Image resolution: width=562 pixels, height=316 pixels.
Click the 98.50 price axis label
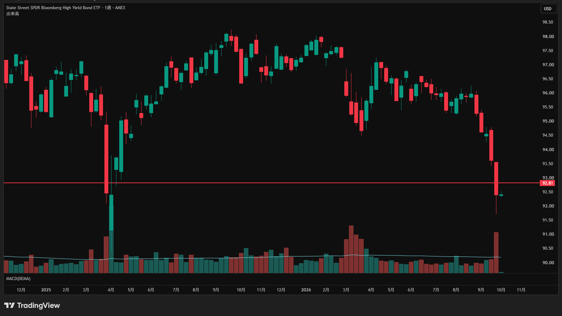tap(547, 22)
